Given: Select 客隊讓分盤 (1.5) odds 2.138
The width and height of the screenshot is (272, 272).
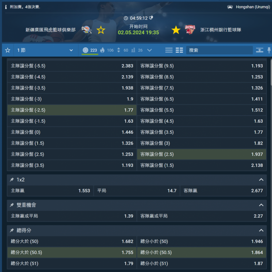Looking at the screenshot, I should point(202,165).
